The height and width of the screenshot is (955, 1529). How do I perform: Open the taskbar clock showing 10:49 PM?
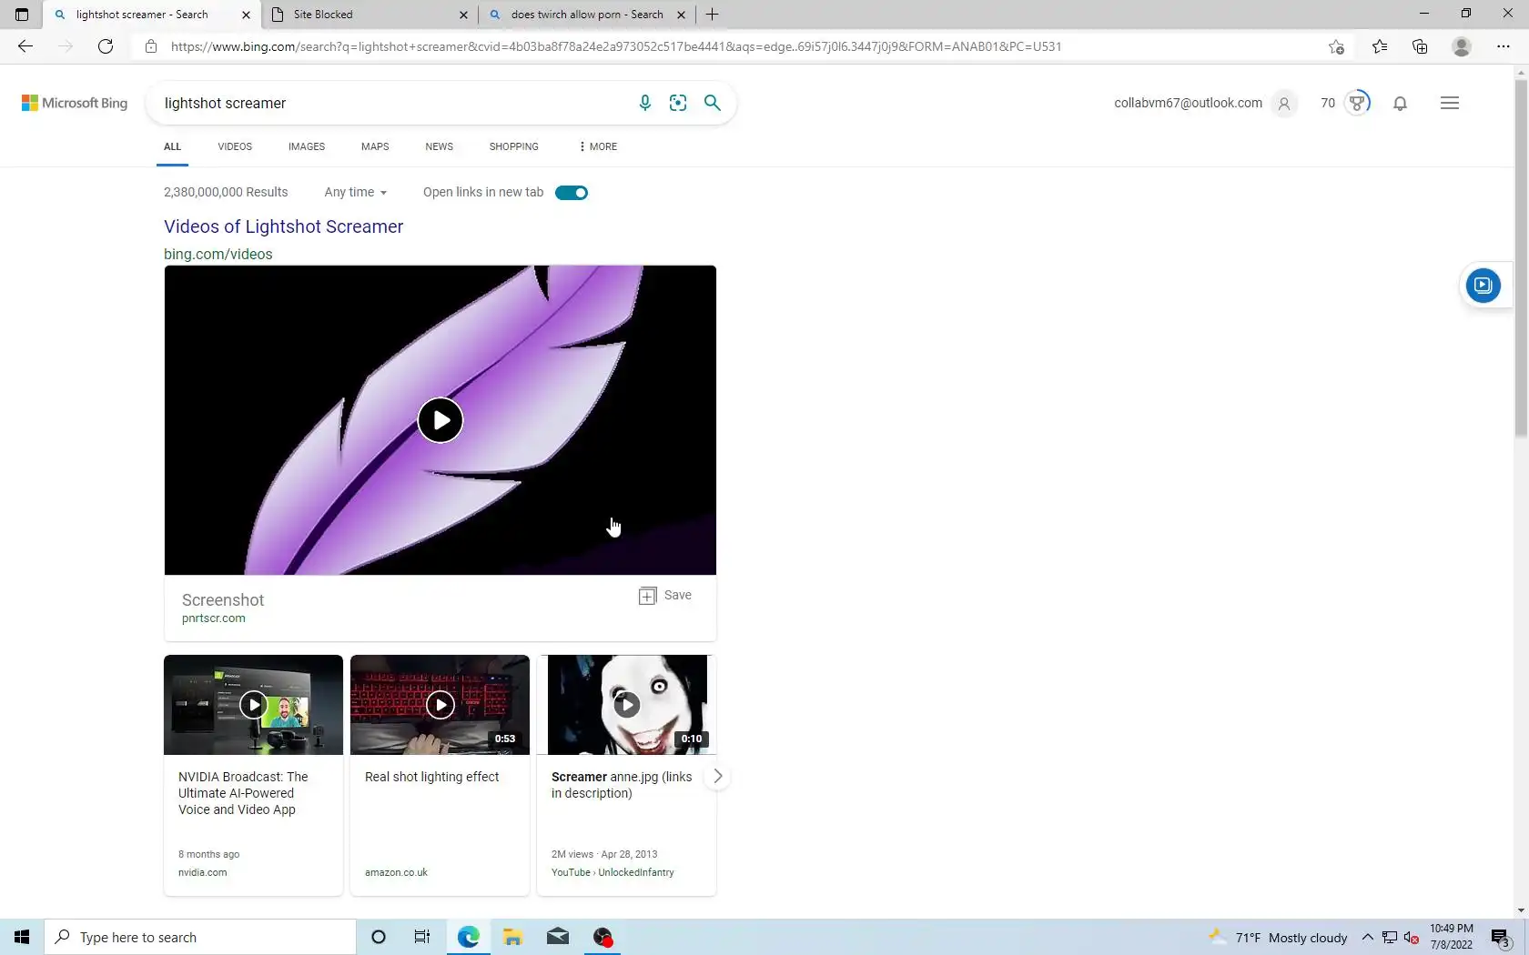click(1452, 937)
